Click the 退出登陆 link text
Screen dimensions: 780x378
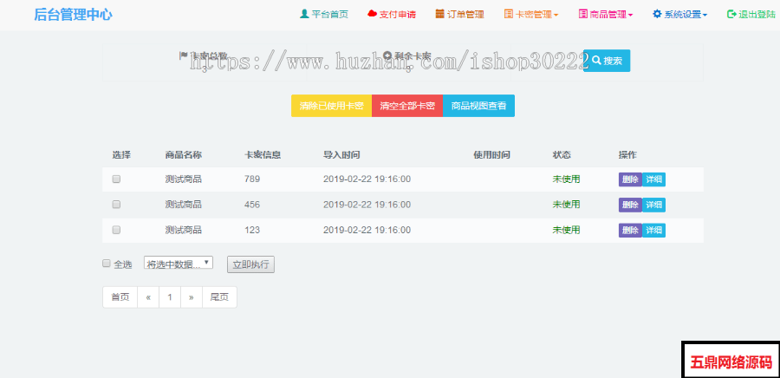pyautogui.click(x=757, y=15)
